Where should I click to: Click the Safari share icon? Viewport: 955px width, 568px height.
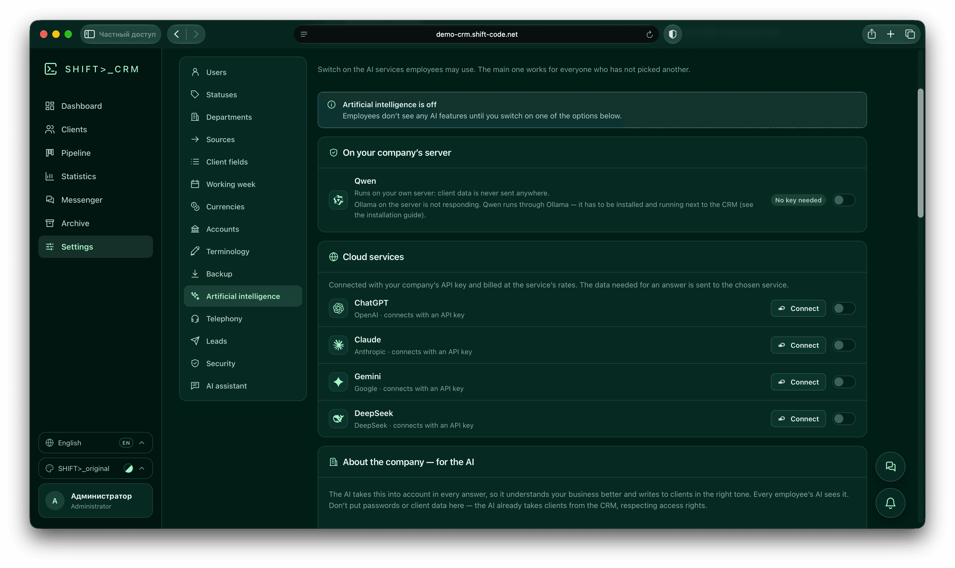pyautogui.click(x=871, y=34)
